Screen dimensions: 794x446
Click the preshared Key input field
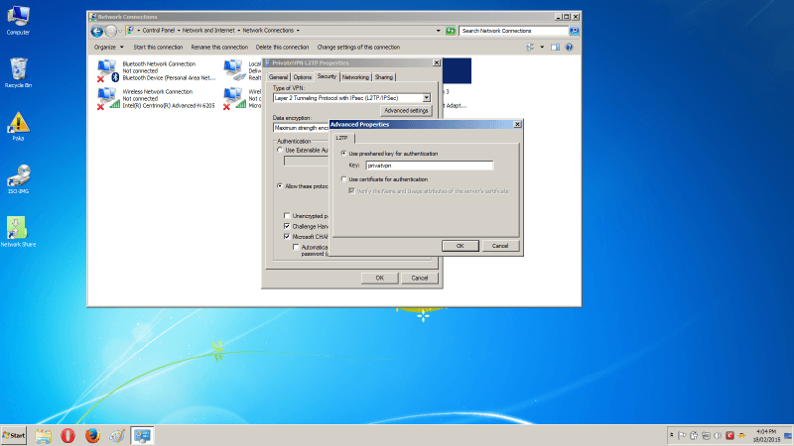click(429, 165)
